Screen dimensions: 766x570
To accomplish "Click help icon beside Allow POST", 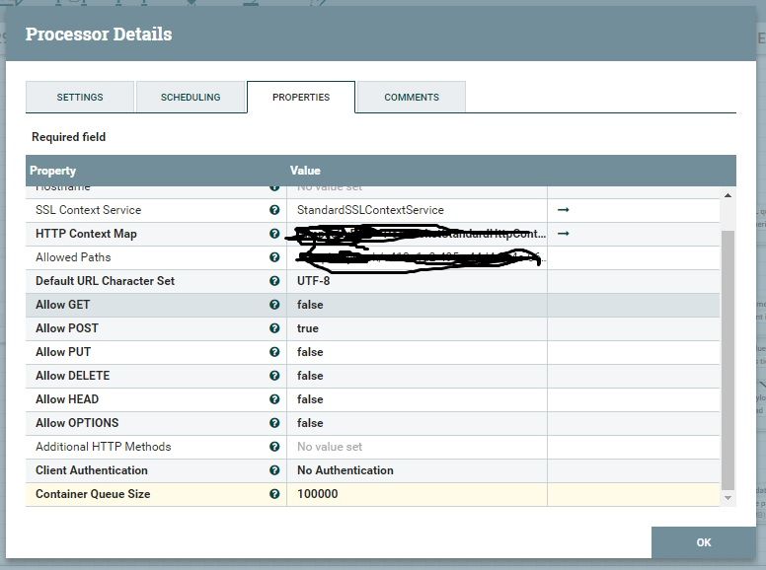I will tap(274, 328).
